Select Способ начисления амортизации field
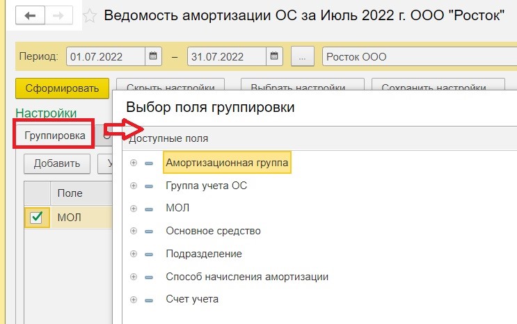 coord(247,277)
